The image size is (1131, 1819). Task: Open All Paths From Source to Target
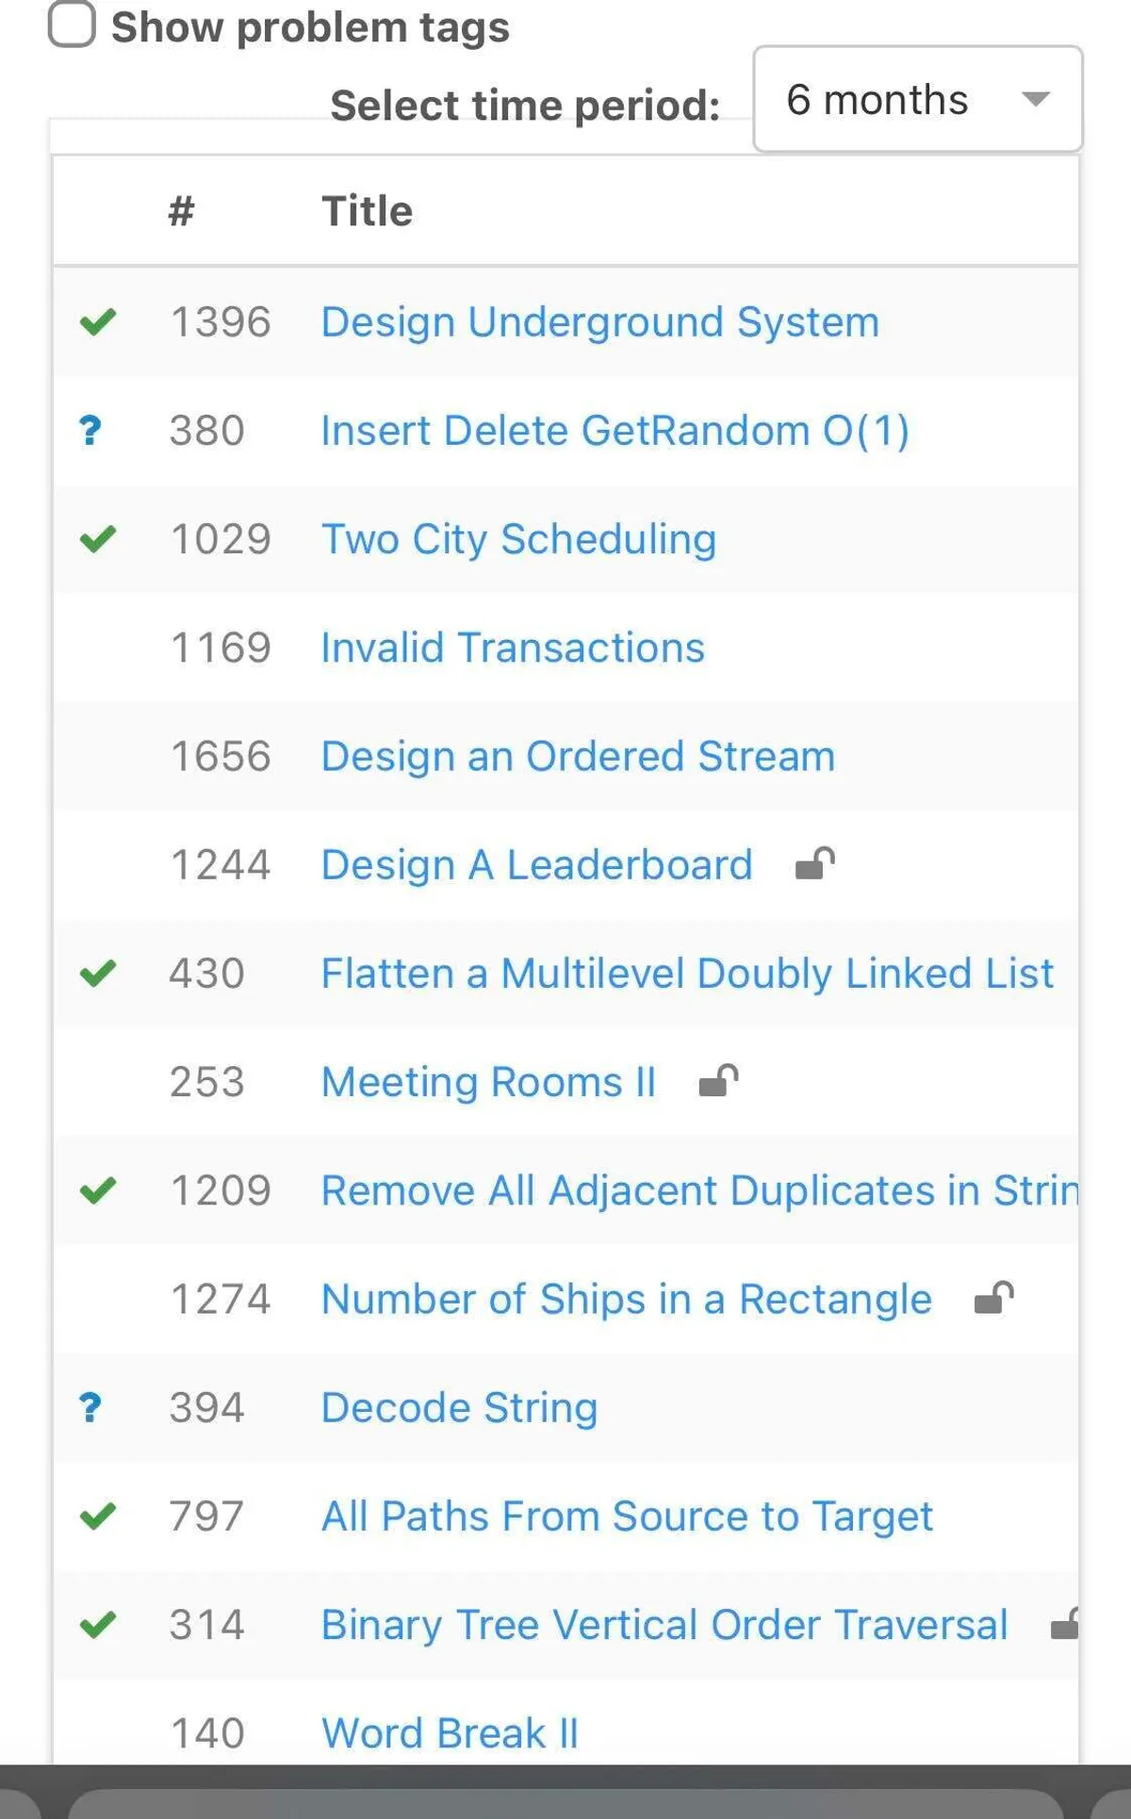click(x=627, y=1516)
